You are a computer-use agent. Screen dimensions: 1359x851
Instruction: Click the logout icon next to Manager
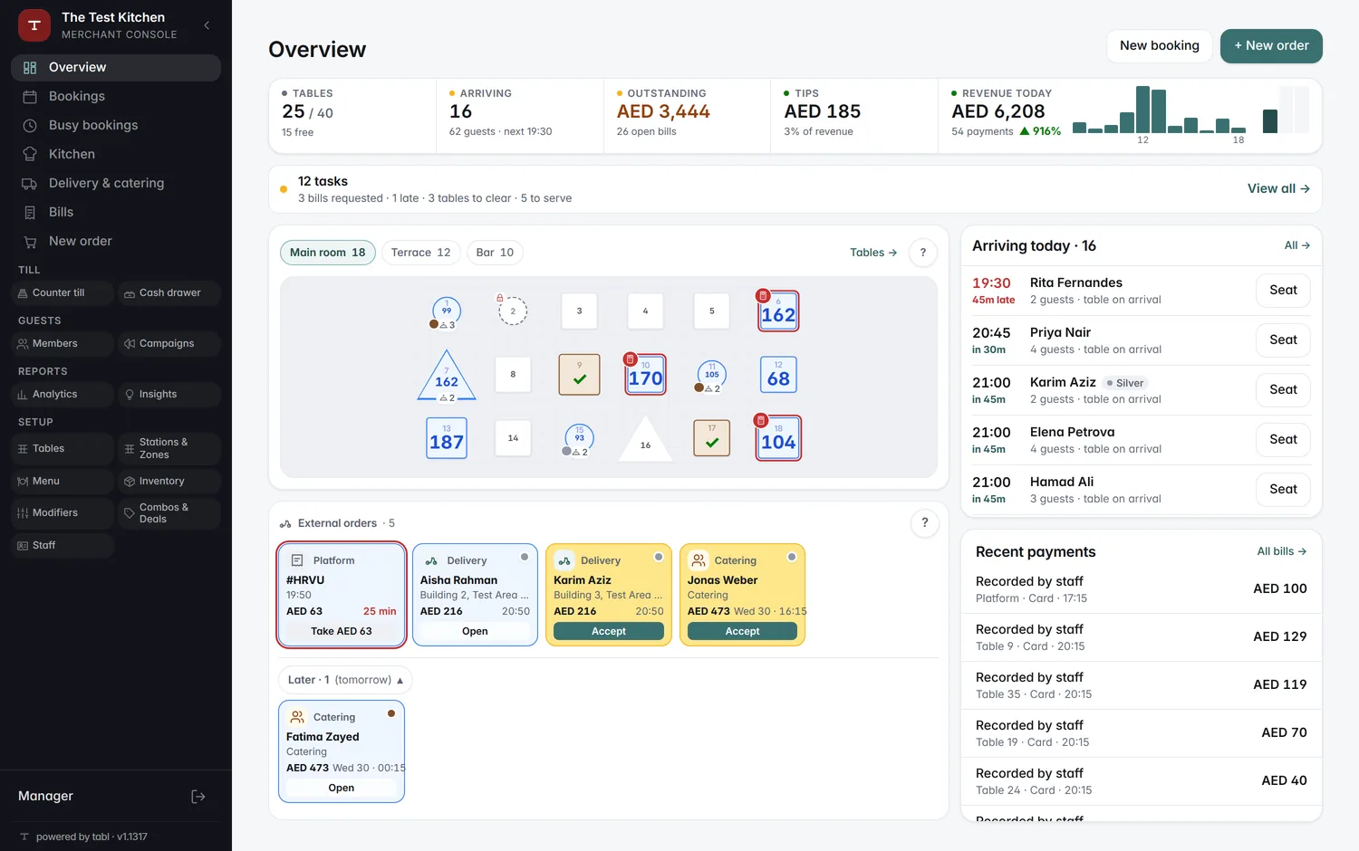tap(198, 797)
